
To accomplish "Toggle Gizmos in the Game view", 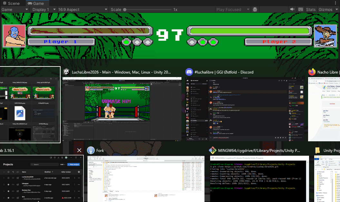I will [x=325, y=10].
